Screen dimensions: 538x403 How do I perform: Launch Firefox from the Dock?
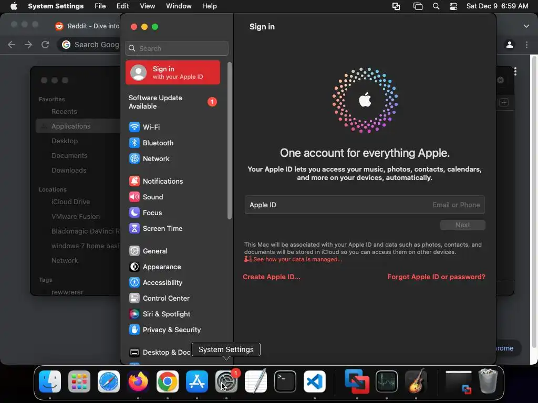(x=138, y=381)
